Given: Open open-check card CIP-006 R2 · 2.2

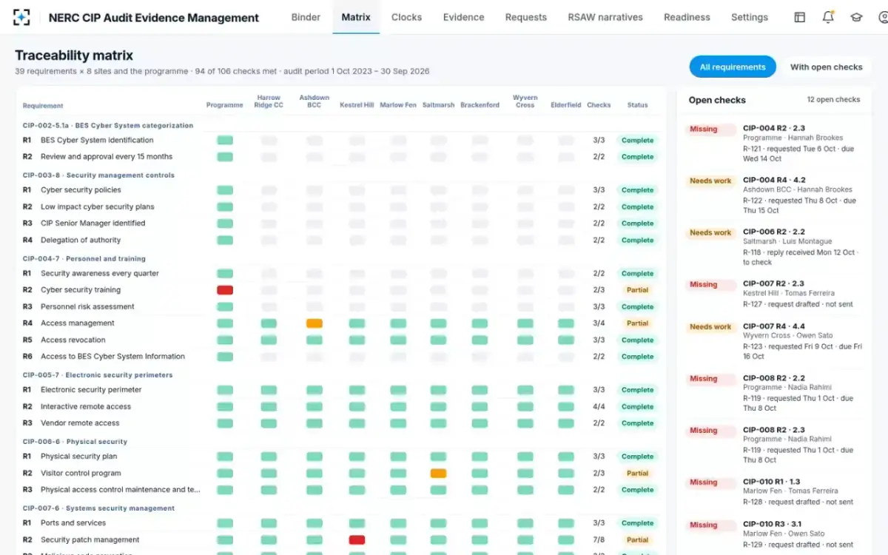Looking at the screenshot, I should pyautogui.click(x=774, y=247).
